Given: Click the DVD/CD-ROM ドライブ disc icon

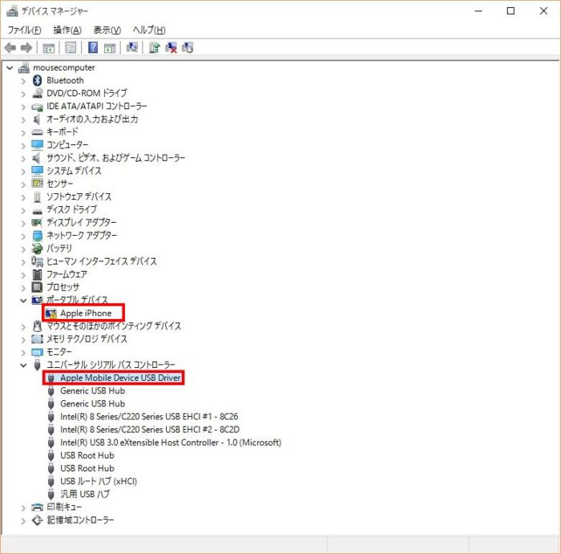Looking at the screenshot, I should [37, 94].
